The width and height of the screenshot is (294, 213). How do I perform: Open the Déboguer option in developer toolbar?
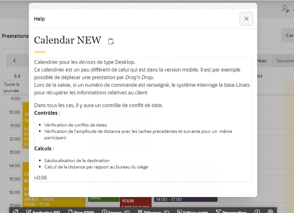click(x=153, y=211)
